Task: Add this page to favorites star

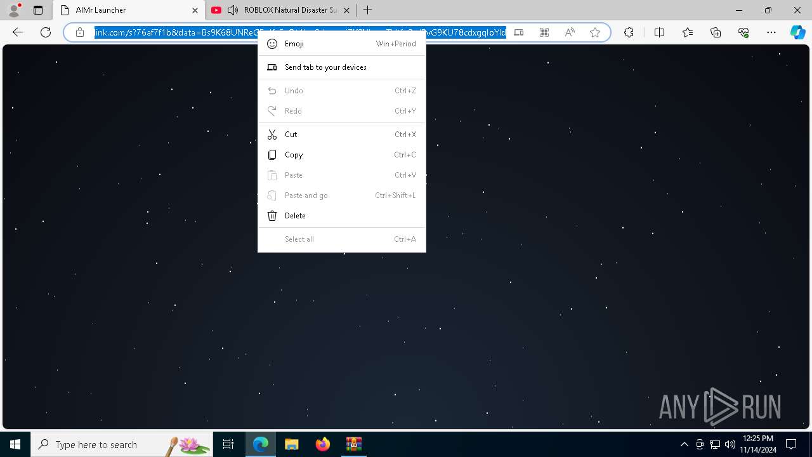Action: 595,32
